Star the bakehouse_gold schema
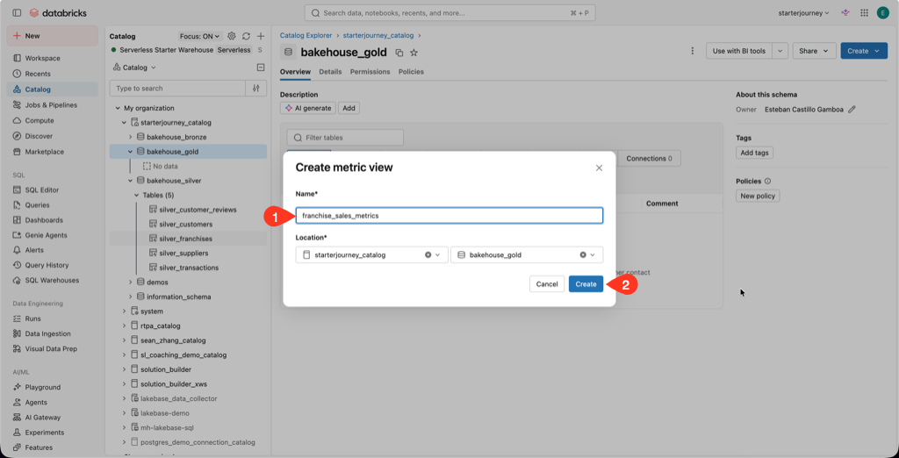The height and width of the screenshot is (458, 899). [414, 53]
